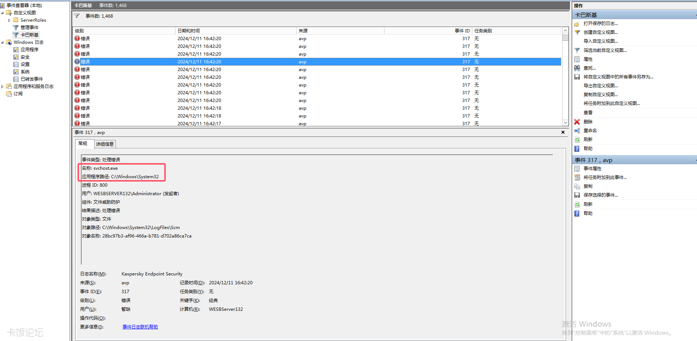Image resolution: width=697 pixels, height=341 pixels.
Task: Choose 复制自定义视图 action
Action: coord(601,95)
